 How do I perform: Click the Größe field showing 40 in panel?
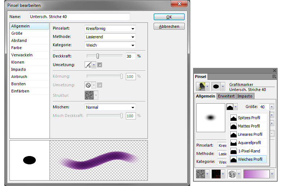point(264,107)
